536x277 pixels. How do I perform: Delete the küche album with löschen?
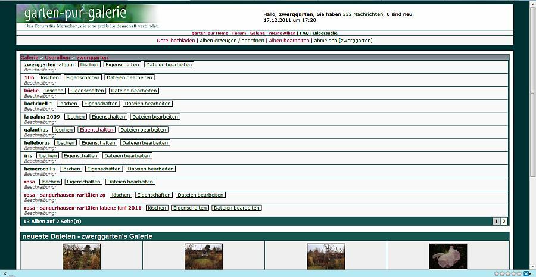coord(54,91)
